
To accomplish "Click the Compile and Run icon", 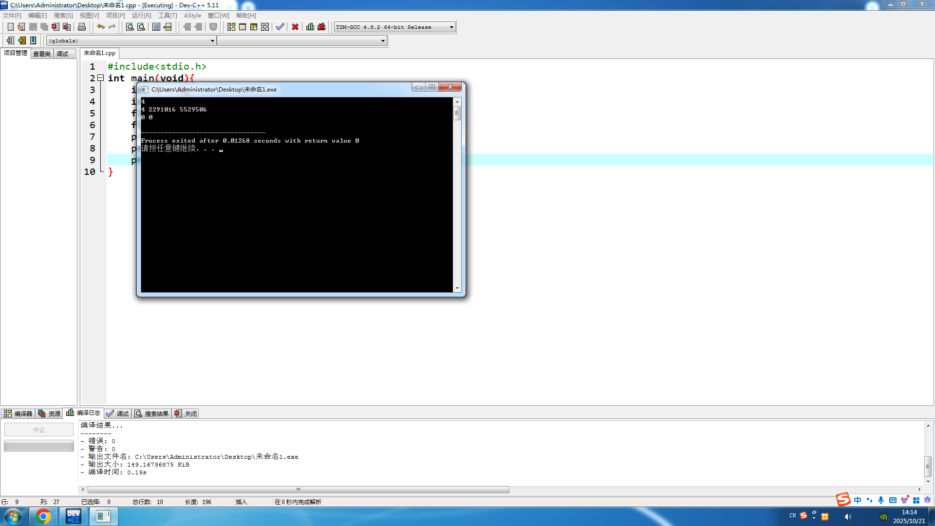I will (x=254, y=27).
